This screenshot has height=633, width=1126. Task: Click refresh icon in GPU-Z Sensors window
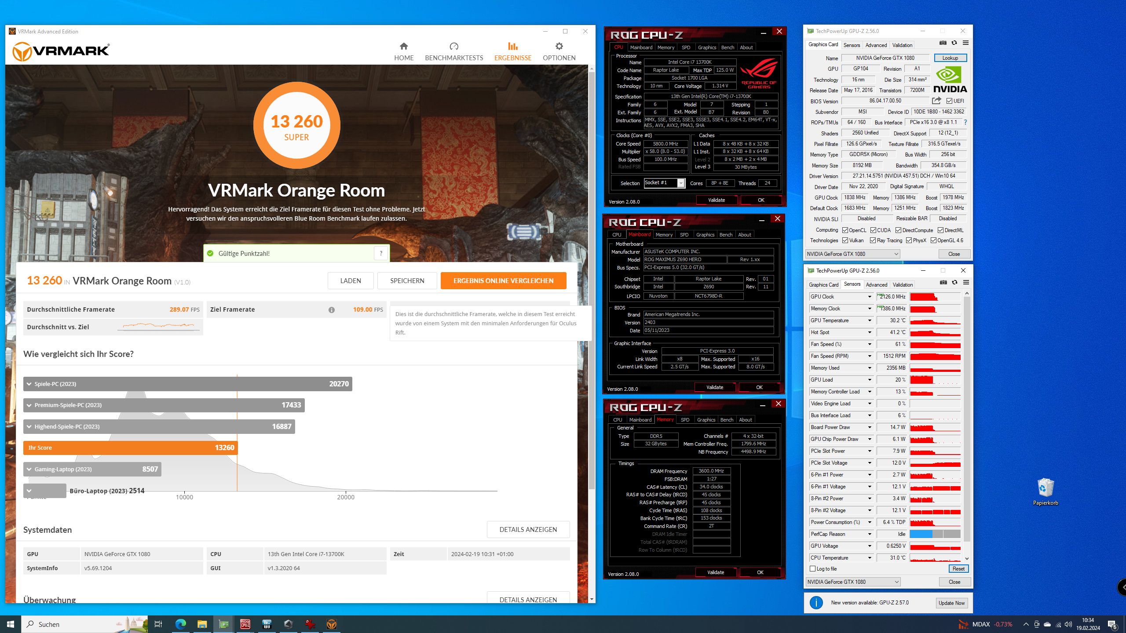coord(954,283)
